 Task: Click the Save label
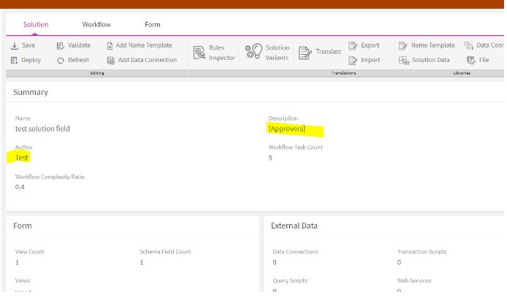point(28,45)
